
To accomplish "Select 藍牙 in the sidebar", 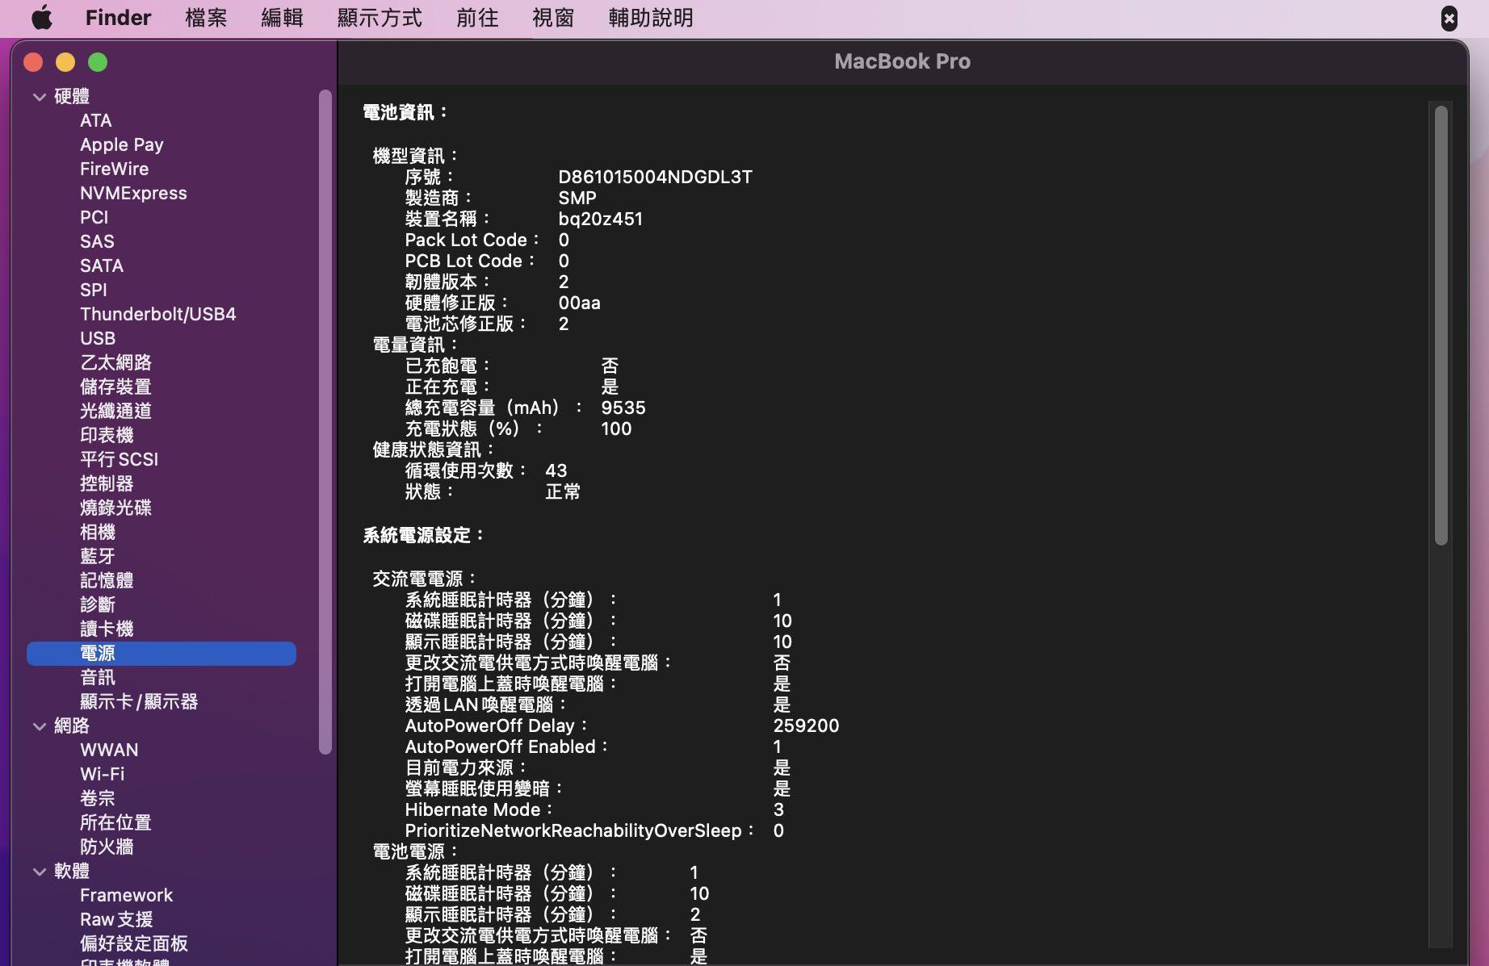I will click(98, 556).
